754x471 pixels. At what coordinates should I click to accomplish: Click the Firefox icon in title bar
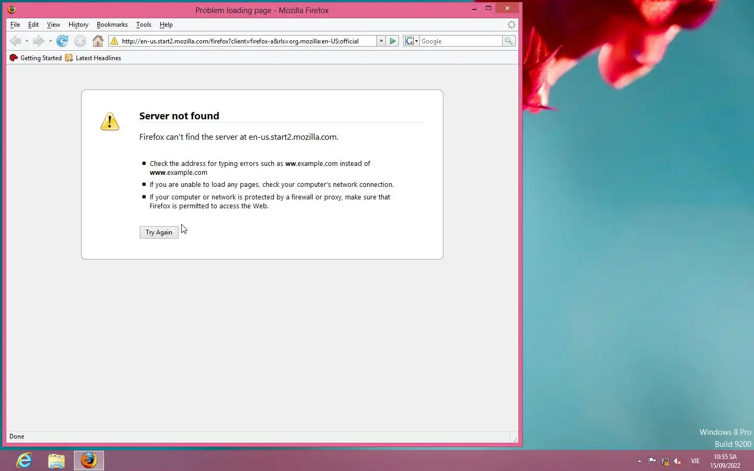pyautogui.click(x=12, y=9)
